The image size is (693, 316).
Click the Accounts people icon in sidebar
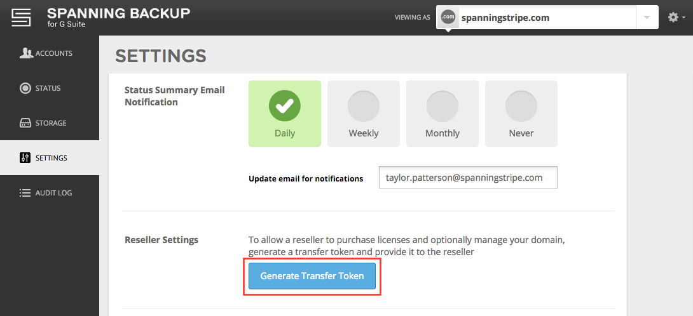tap(26, 53)
